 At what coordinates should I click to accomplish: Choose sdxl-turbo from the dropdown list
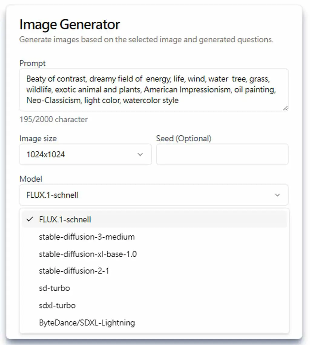point(154,305)
